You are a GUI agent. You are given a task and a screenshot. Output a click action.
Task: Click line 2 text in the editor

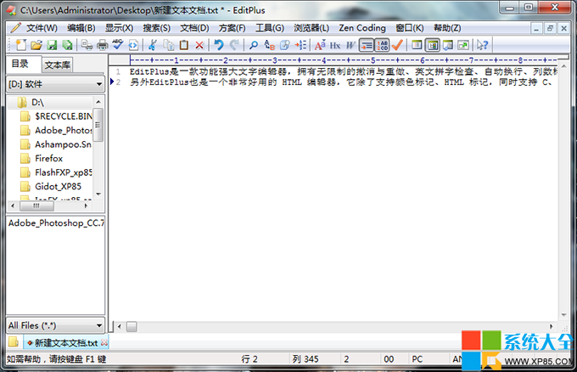coord(341,82)
